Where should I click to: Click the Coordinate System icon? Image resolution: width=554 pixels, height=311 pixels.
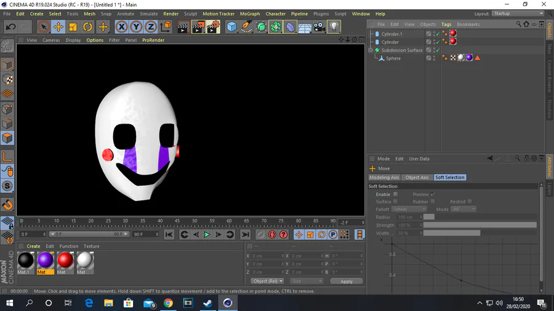pos(166,27)
